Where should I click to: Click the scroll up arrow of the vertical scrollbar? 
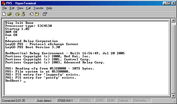pos(173,21)
